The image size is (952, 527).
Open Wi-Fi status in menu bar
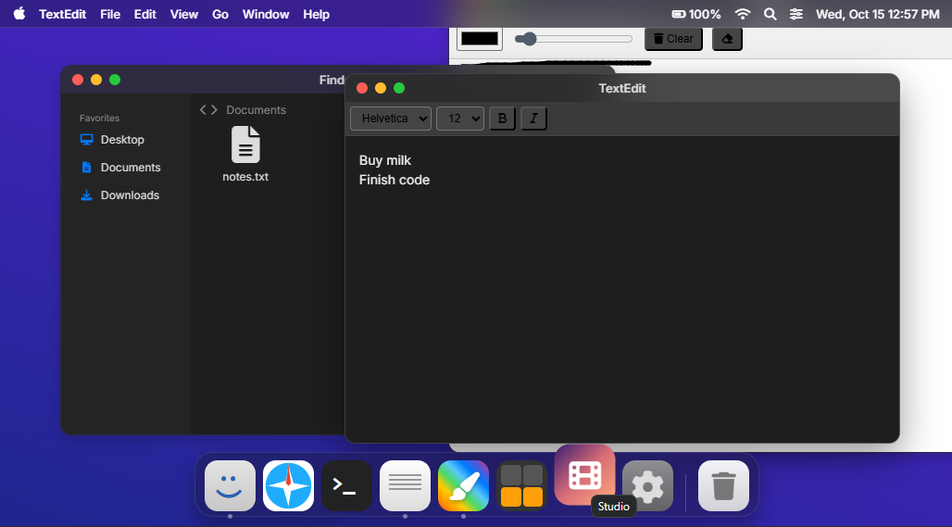(x=743, y=14)
